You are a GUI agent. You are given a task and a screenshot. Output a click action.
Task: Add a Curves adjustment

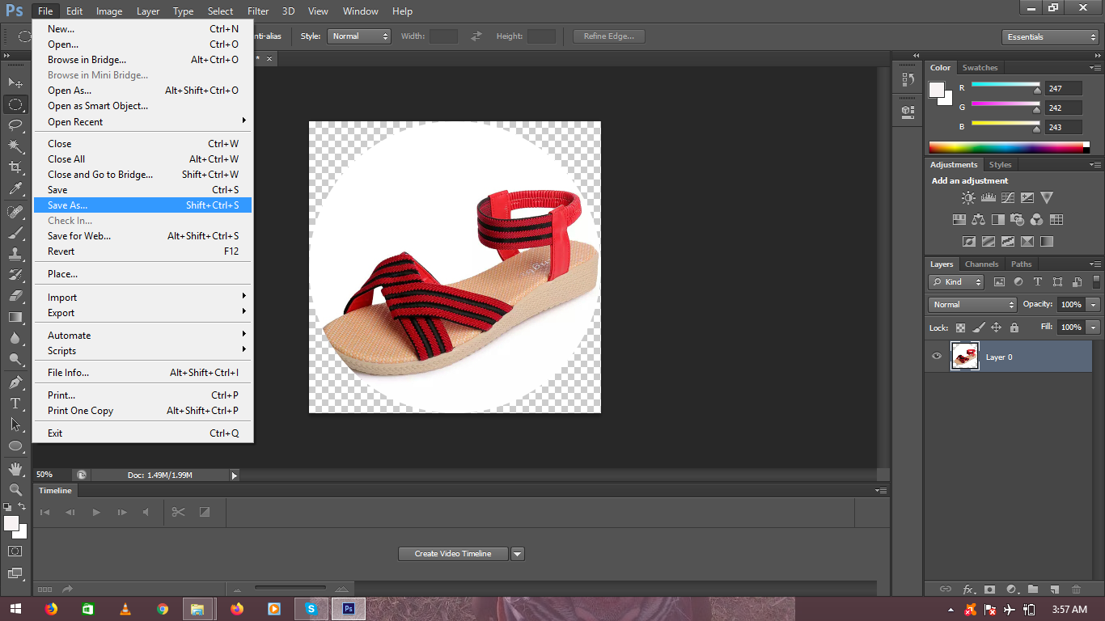(x=1007, y=197)
